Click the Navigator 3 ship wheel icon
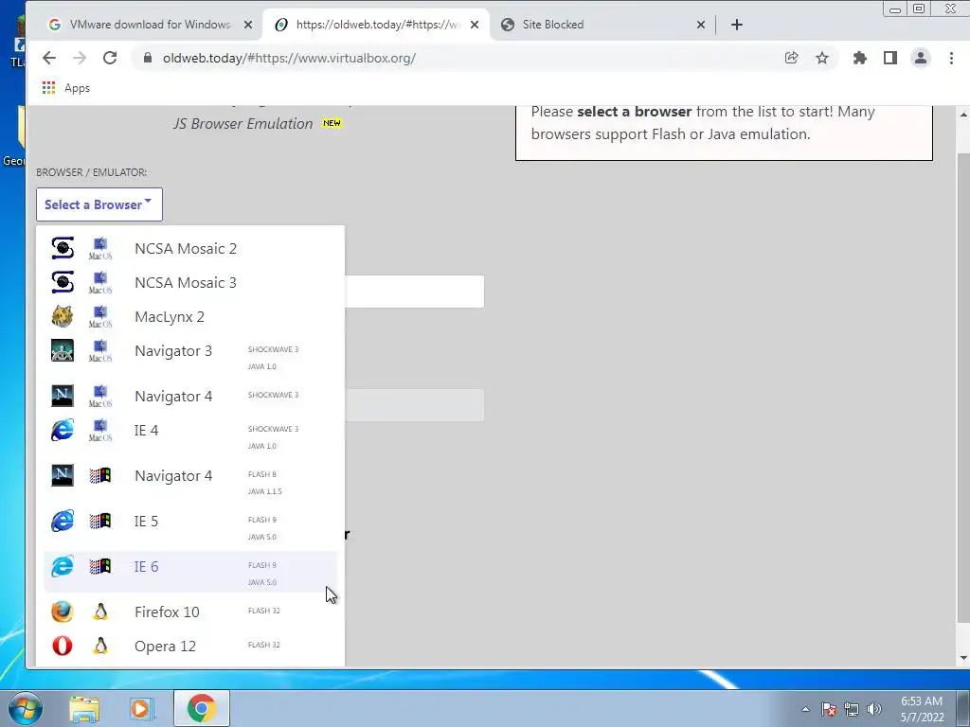Viewport: 970px width, 727px height. tap(63, 350)
